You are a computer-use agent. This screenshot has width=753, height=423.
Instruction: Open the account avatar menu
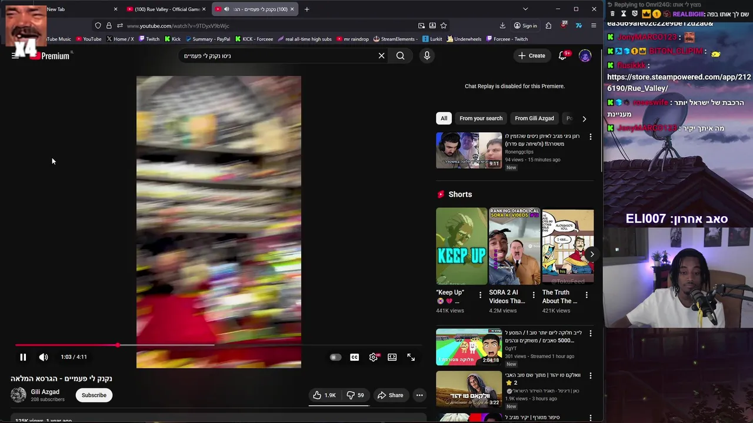click(x=585, y=56)
